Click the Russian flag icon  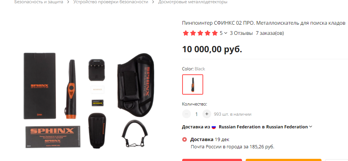click(x=214, y=127)
